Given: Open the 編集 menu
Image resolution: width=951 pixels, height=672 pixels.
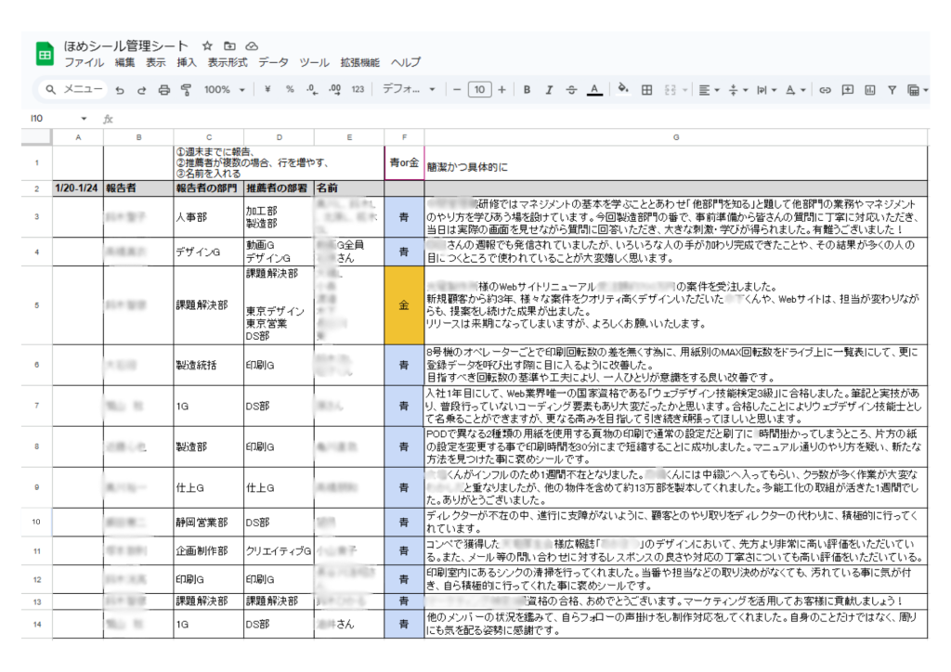Looking at the screenshot, I should [124, 62].
